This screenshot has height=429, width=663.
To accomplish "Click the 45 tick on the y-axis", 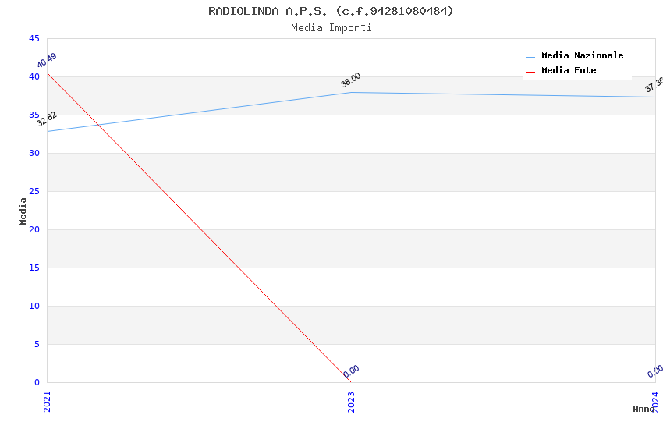I will [x=34, y=39].
